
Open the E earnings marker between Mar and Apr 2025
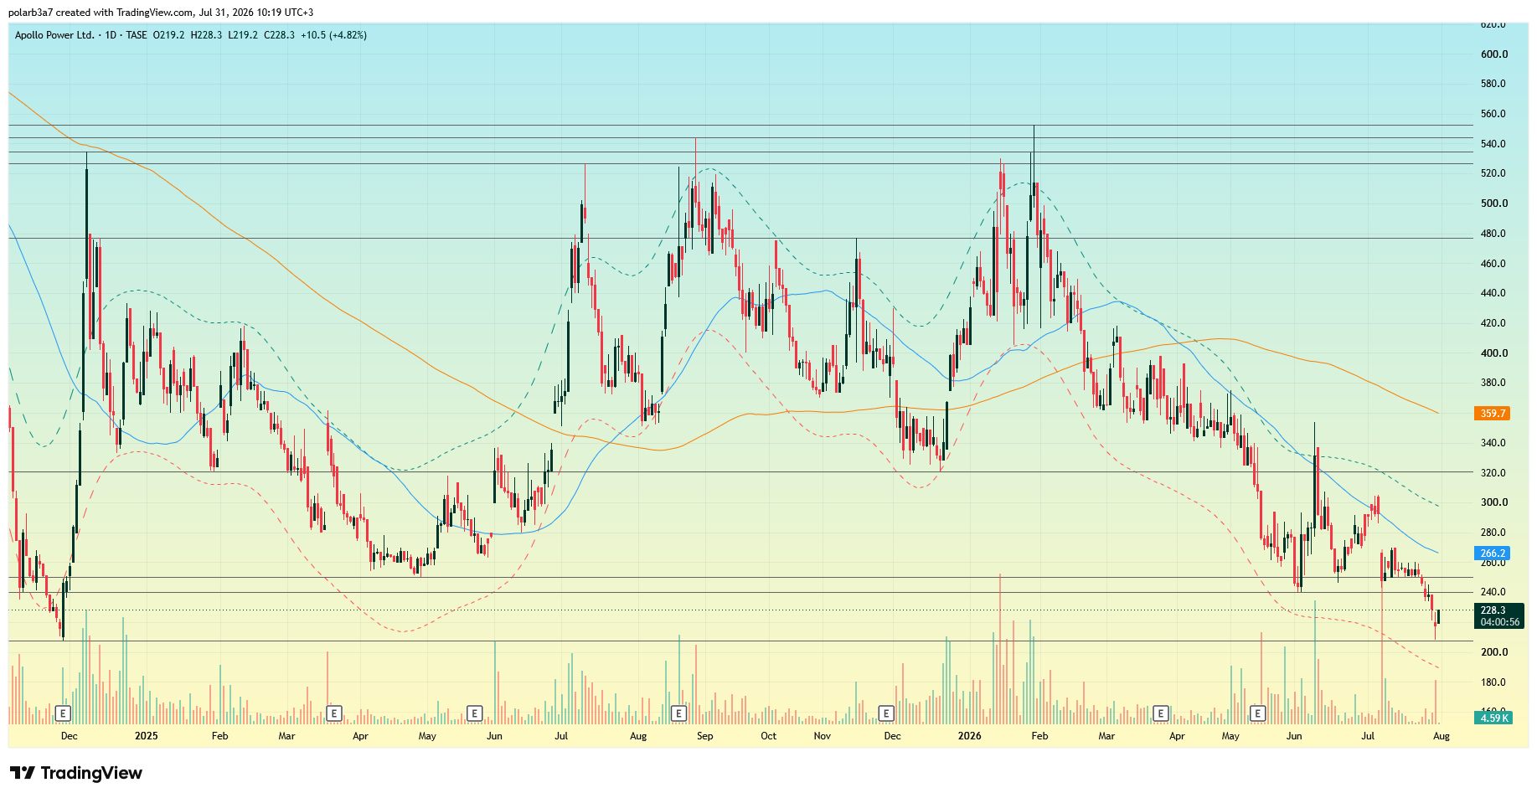click(333, 713)
